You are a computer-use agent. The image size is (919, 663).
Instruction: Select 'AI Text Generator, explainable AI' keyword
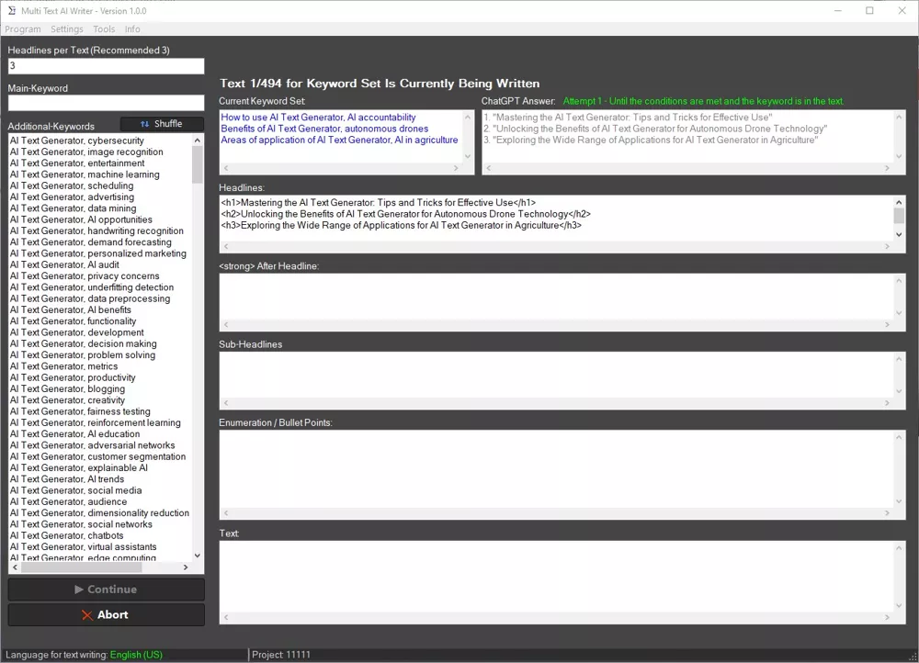pyautogui.click(x=78, y=467)
